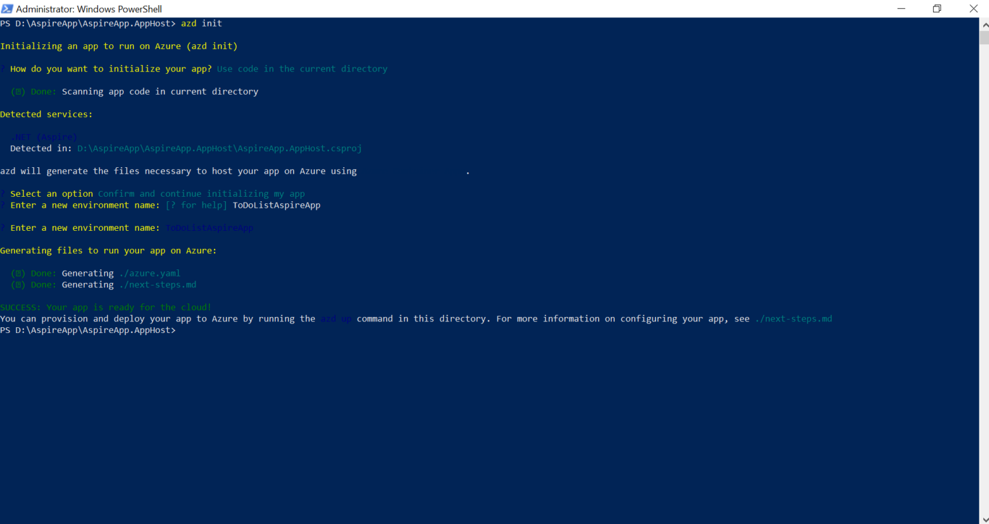Select the Confirm and continue initializing option
Viewport: 989px width, 524px height.
(202, 193)
